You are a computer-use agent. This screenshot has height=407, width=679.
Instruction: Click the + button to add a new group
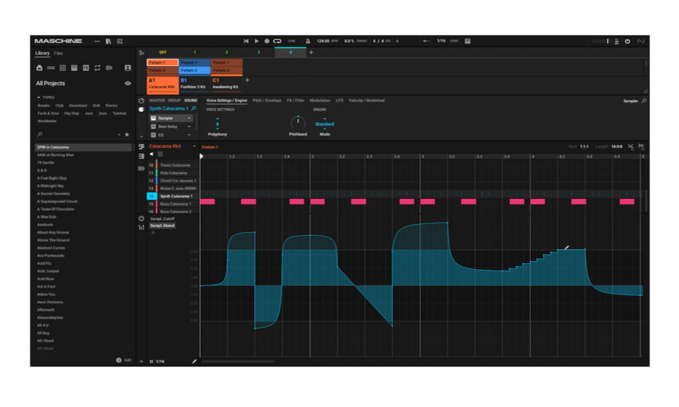247,81
